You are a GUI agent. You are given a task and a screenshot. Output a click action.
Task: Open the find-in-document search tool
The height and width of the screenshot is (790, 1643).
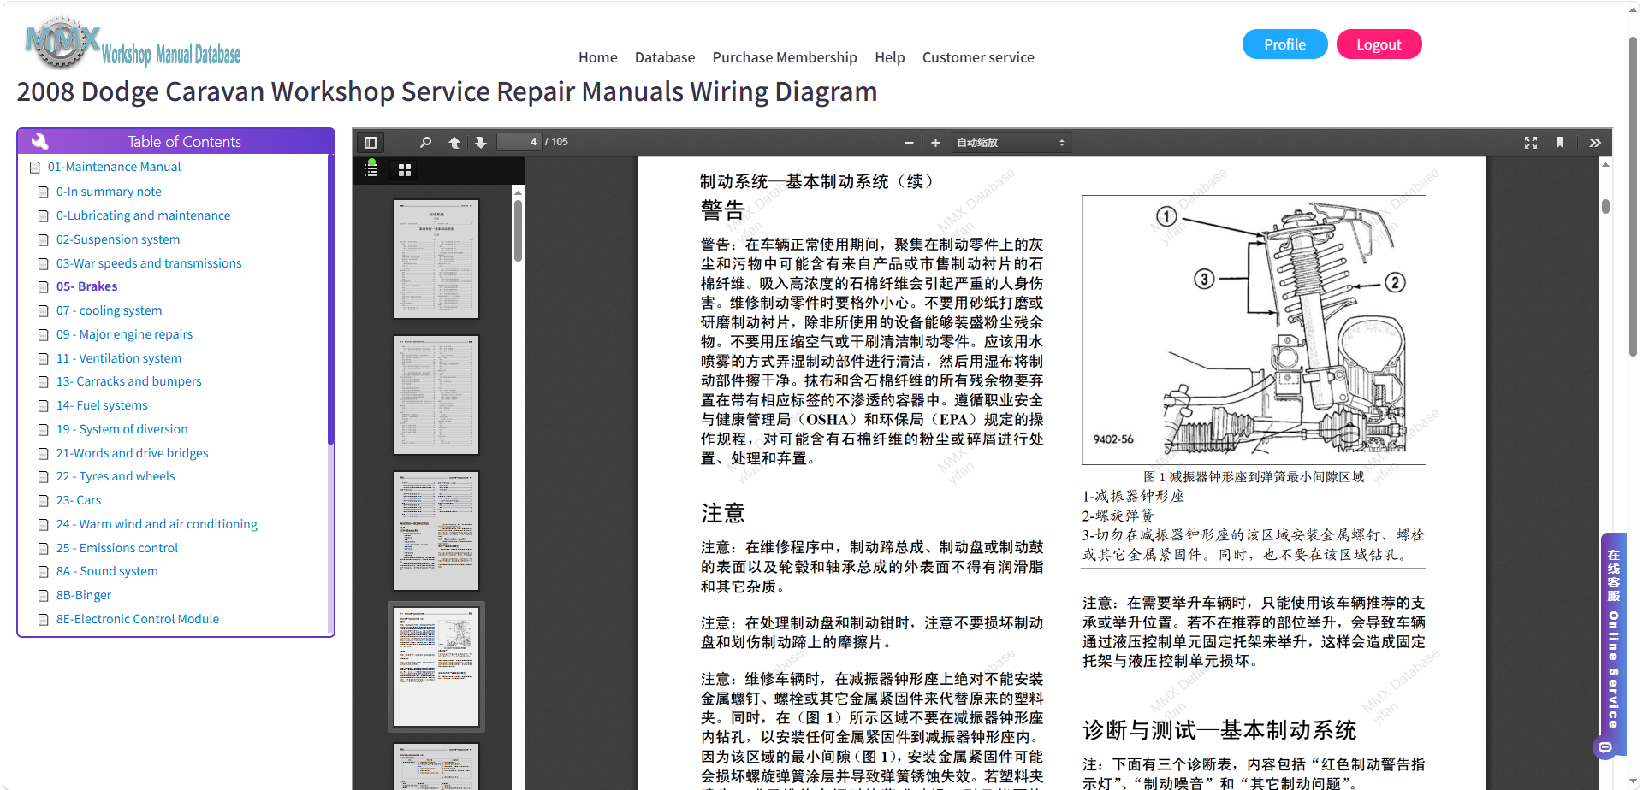[425, 143]
